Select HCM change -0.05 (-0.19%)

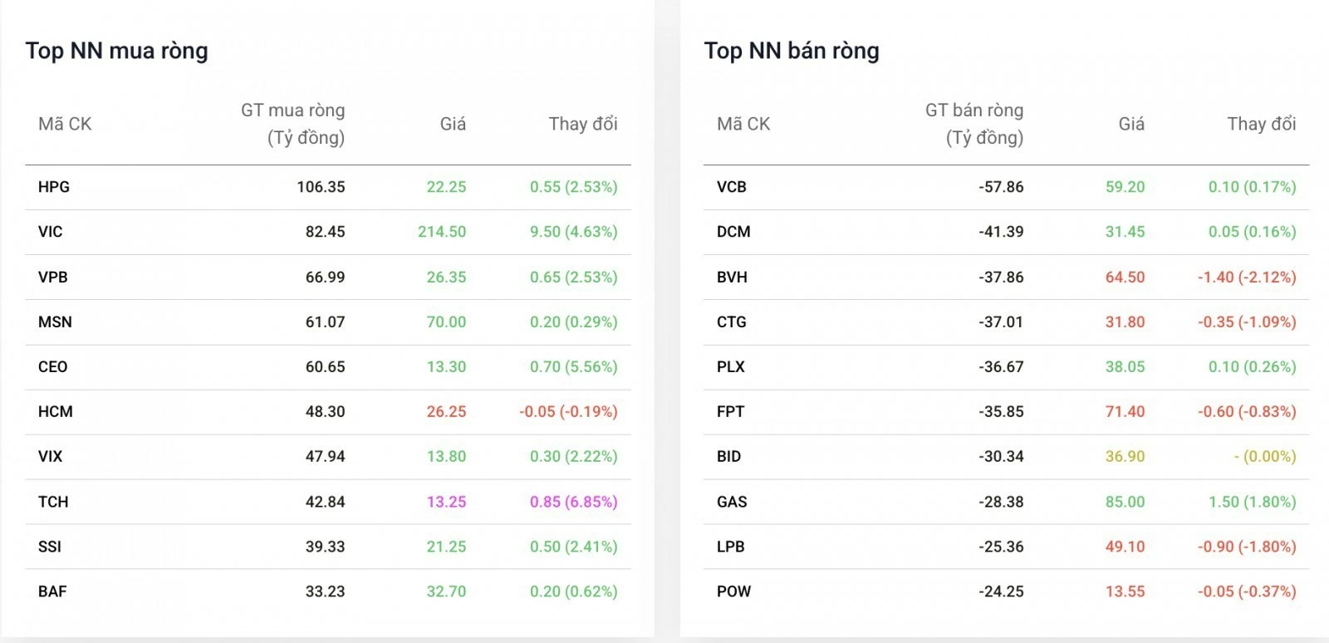tap(569, 411)
